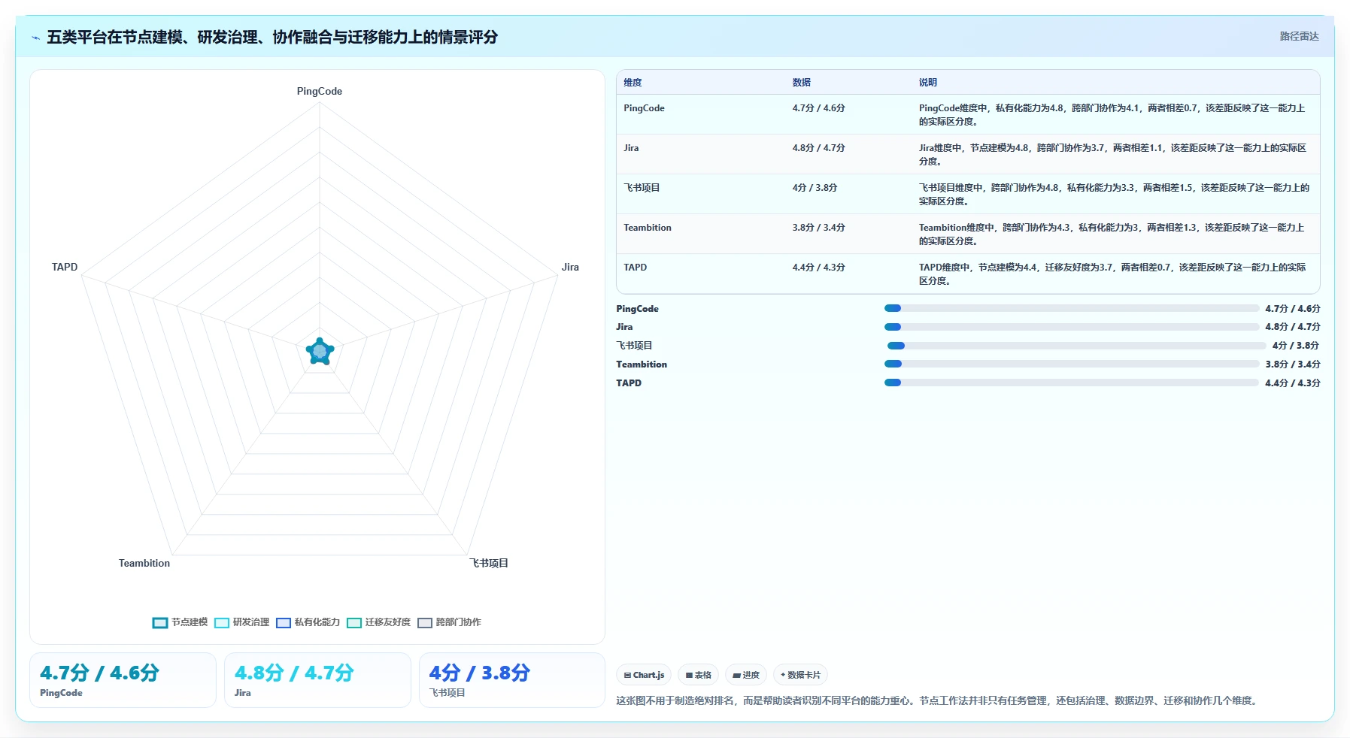Click the Teambition progress list label
The height and width of the screenshot is (738, 1350).
pyautogui.click(x=642, y=364)
